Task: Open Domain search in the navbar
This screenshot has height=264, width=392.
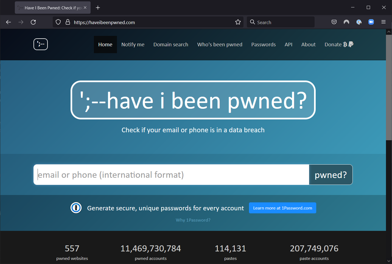Action: pos(171,44)
